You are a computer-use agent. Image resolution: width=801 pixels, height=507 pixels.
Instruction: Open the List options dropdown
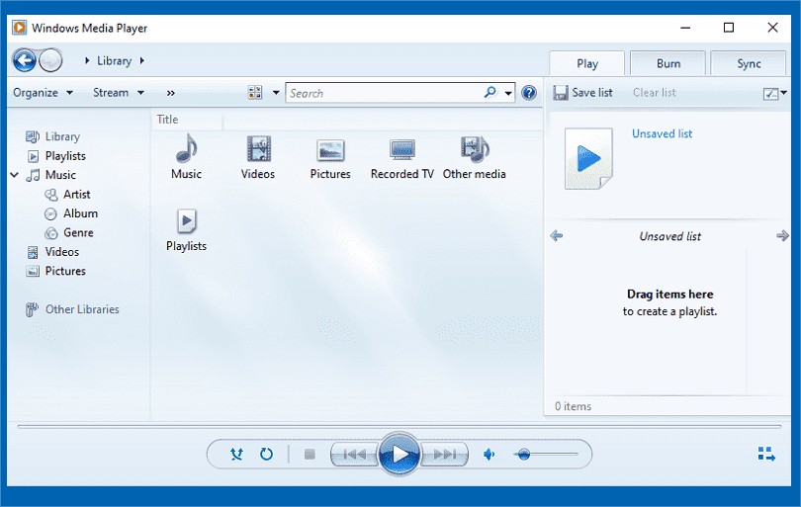point(774,93)
